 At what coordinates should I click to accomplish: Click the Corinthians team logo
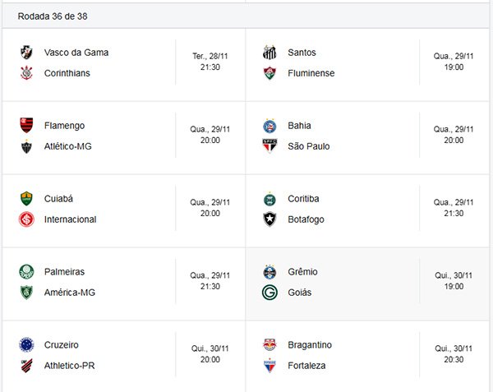26,73
